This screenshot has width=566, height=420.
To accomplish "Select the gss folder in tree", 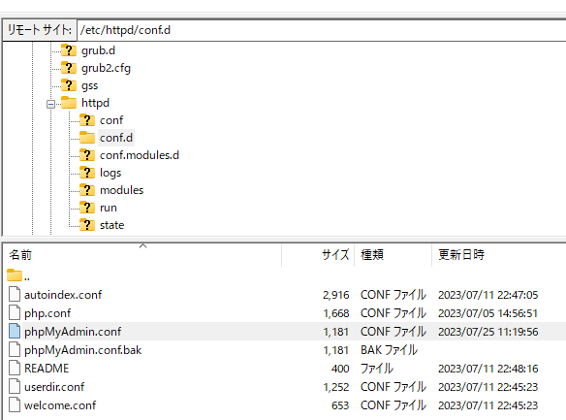I will click(89, 85).
